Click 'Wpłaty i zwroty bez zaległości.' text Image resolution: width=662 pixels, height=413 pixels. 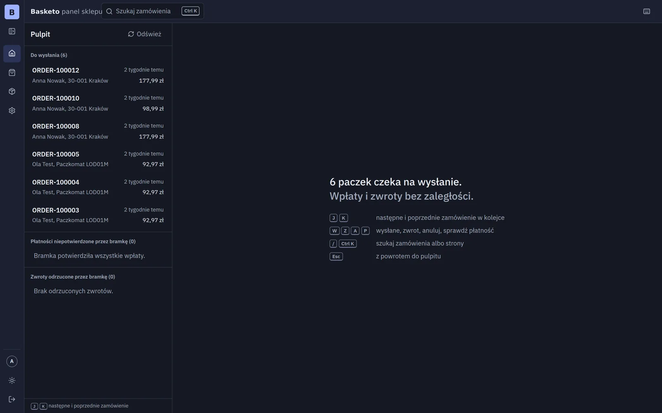tap(401, 196)
